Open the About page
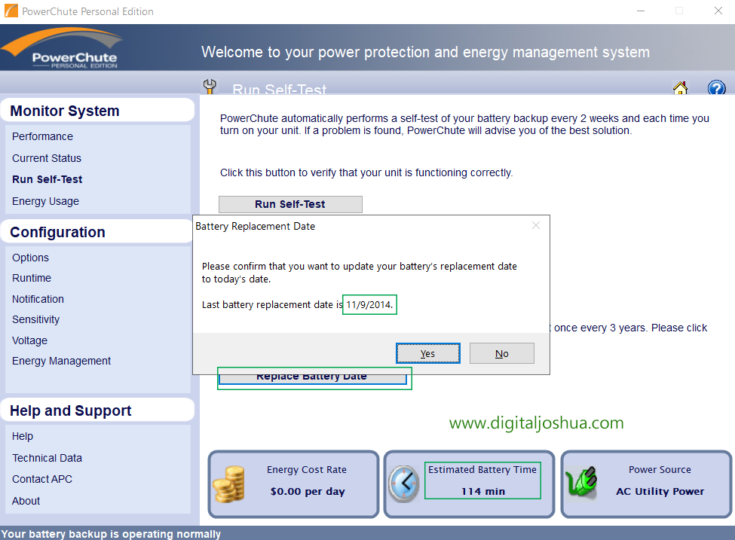 point(26,501)
